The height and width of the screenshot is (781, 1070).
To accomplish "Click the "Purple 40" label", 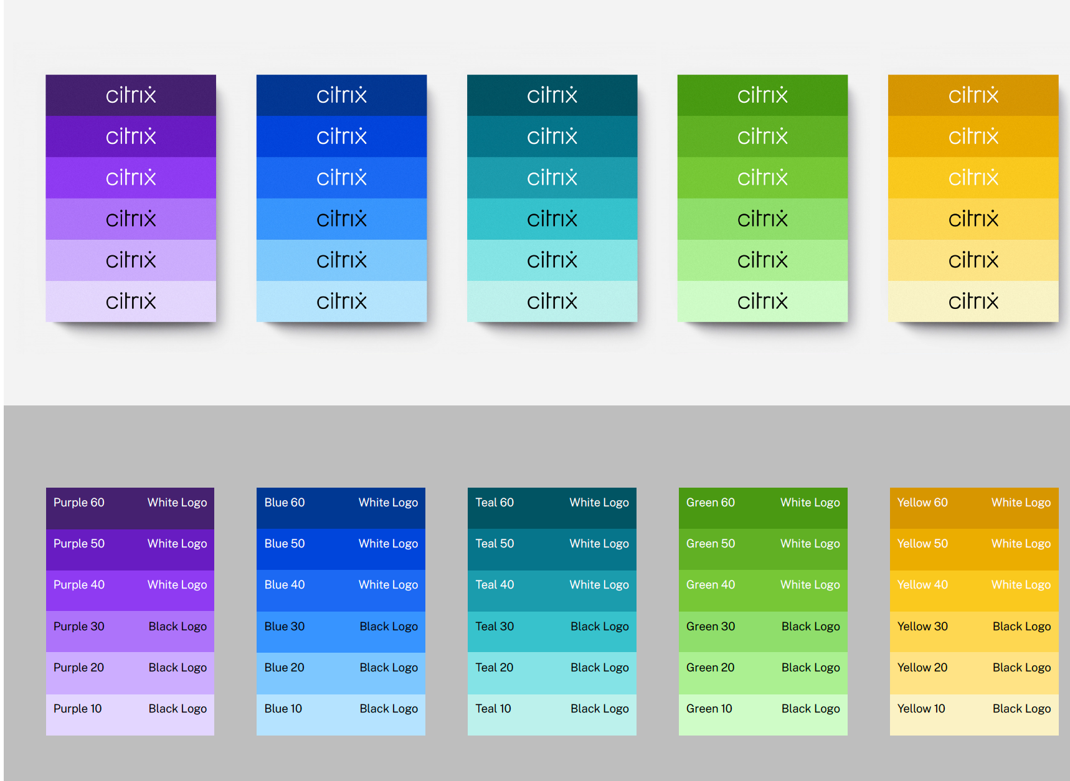I will click(x=79, y=585).
